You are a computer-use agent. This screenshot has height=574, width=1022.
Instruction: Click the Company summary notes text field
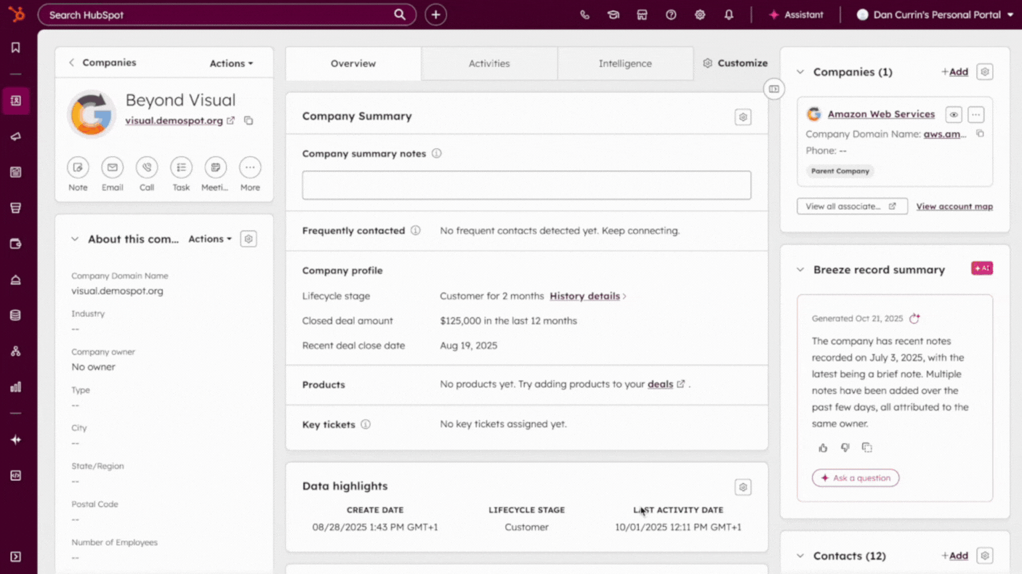pos(526,185)
